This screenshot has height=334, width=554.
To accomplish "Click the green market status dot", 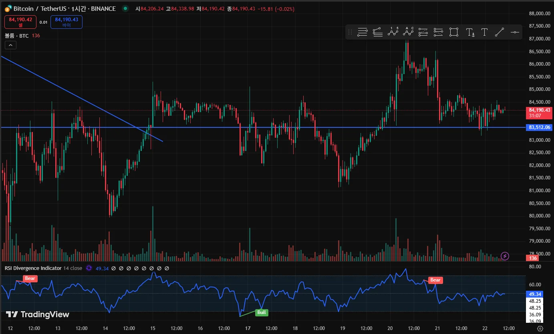I will click(x=125, y=8).
